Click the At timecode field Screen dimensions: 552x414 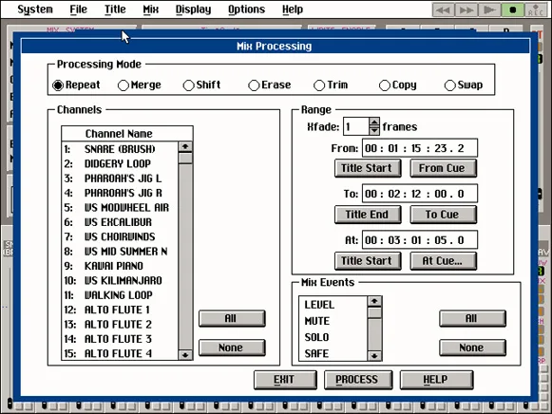pos(420,240)
